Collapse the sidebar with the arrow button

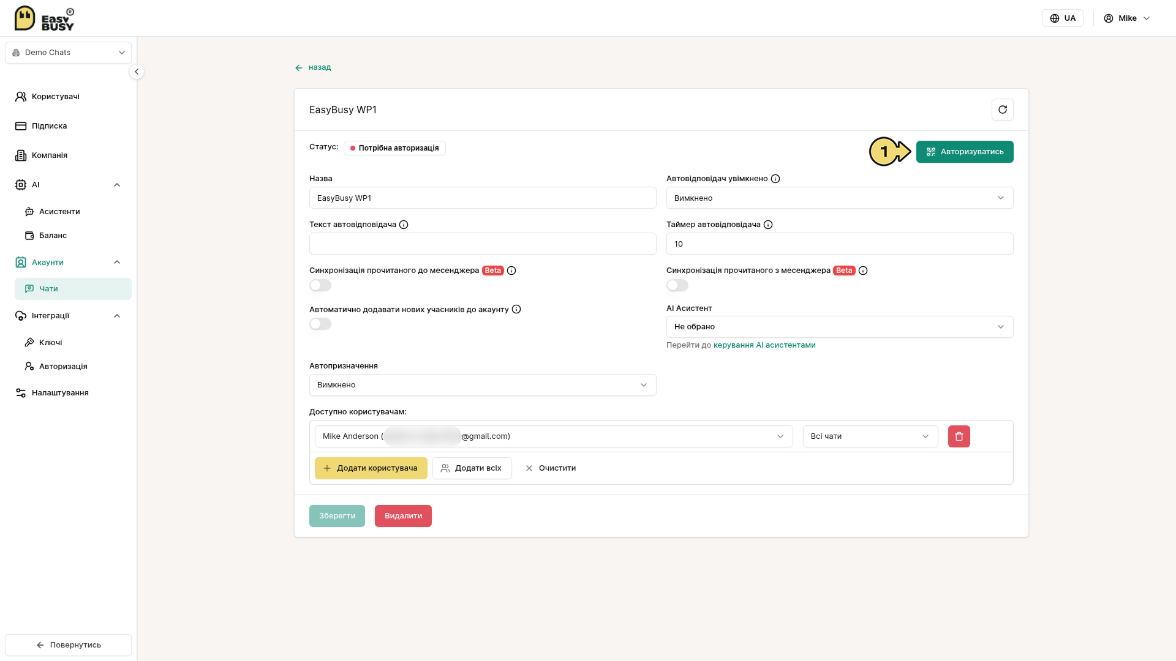pos(137,72)
